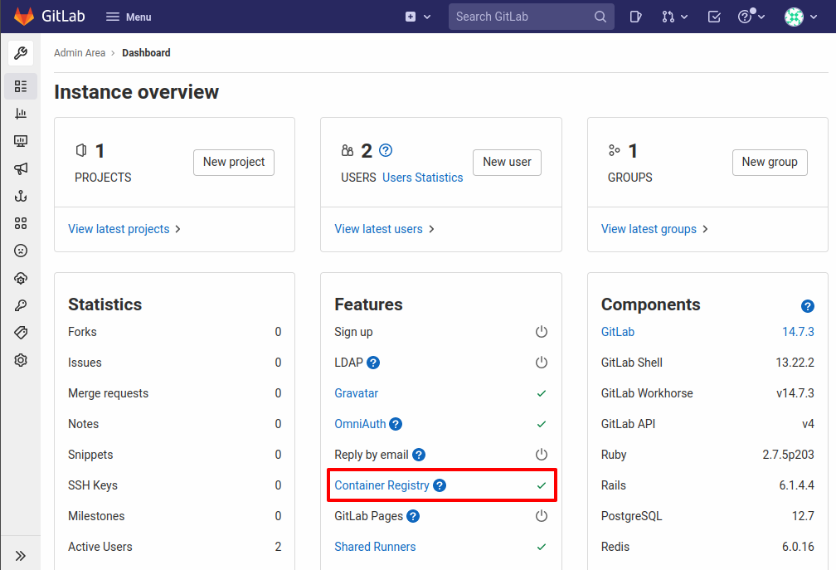Click the Dashboard breadcrumb item
The width and height of the screenshot is (836, 570).
[146, 52]
